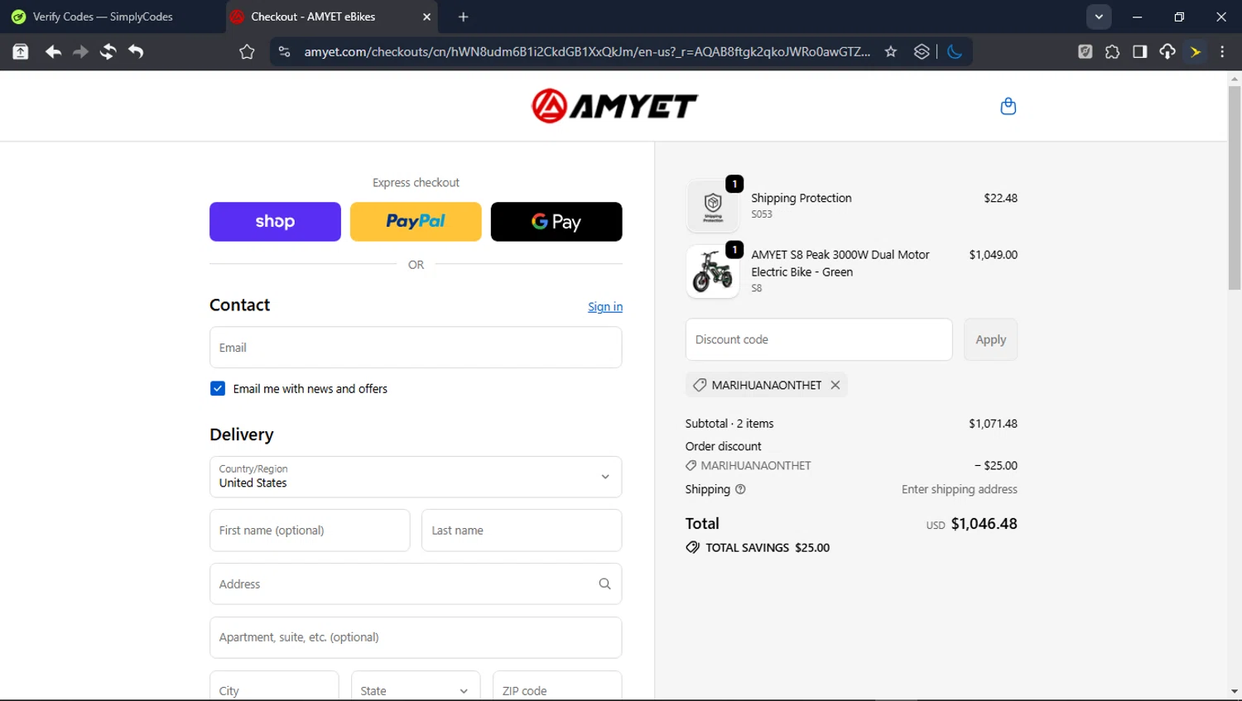Open the shopping bag cart icon
The height and width of the screenshot is (701, 1242).
pyautogui.click(x=1008, y=106)
